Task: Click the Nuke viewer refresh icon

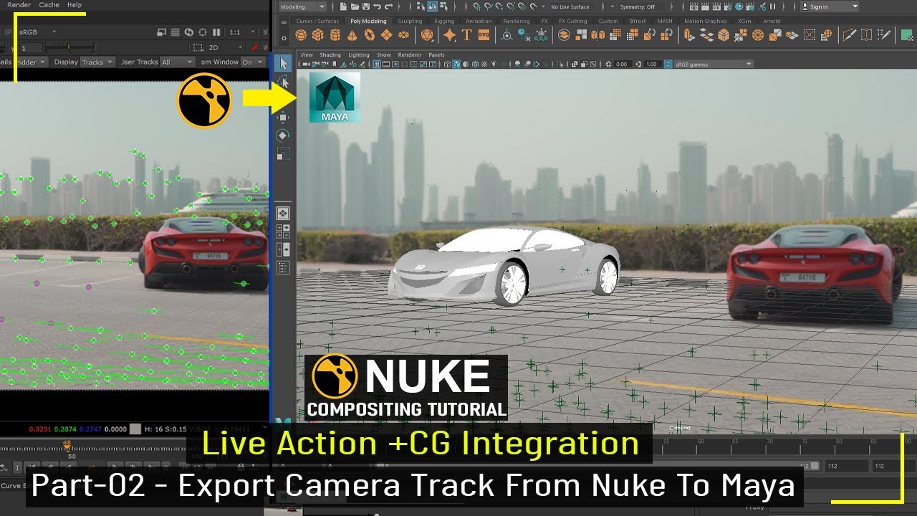Action: click(x=189, y=32)
